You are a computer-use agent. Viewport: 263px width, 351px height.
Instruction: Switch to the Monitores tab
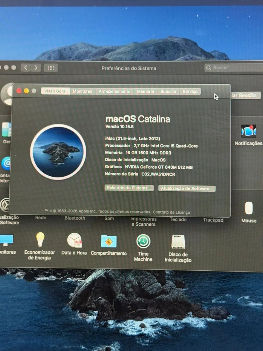[82, 91]
